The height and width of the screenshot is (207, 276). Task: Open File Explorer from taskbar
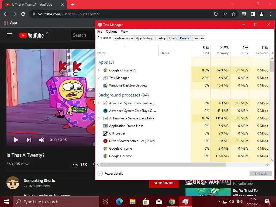133,202
